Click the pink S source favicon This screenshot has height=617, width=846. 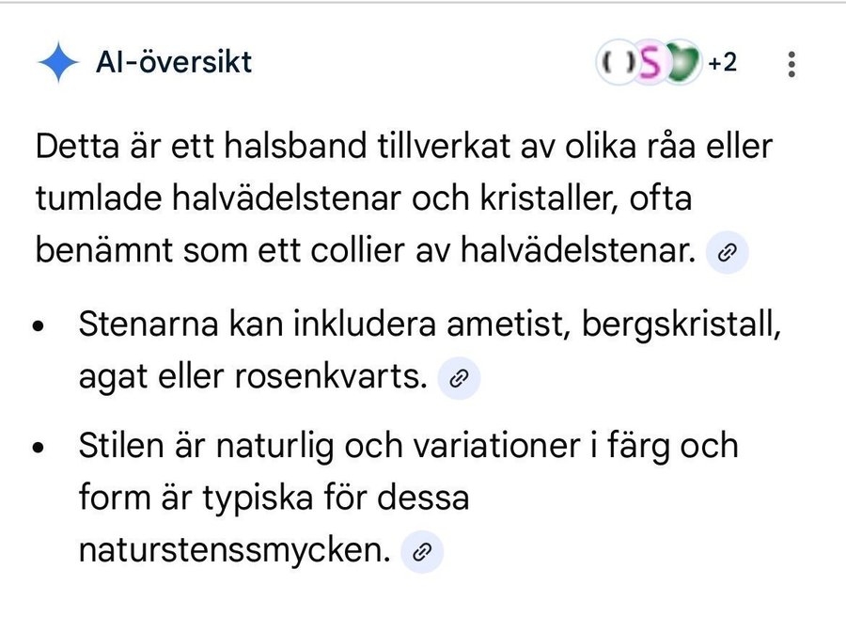point(650,64)
